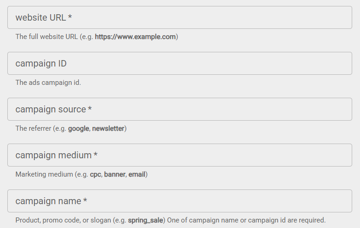Click the bold "cpc" example
Image resolution: width=360 pixels, height=228 pixels.
pyautogui.click(x=95, y=174)
